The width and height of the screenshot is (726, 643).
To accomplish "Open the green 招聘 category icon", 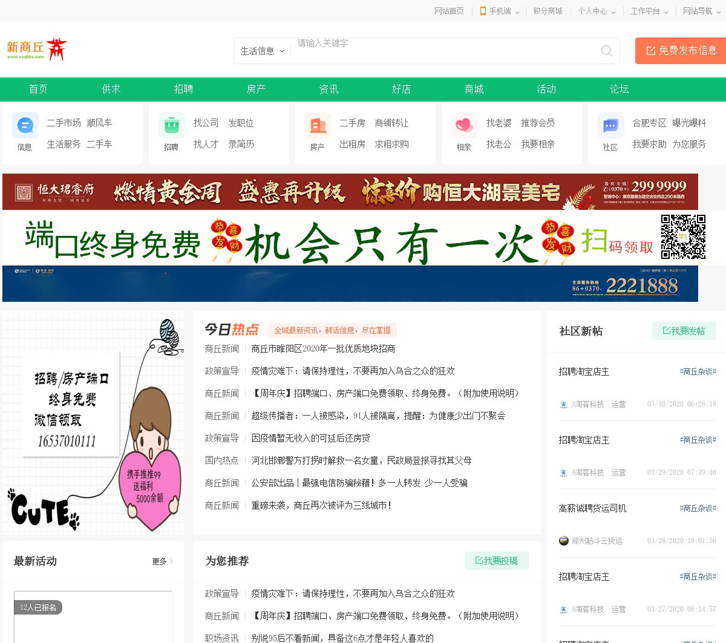I will [171, 125].
